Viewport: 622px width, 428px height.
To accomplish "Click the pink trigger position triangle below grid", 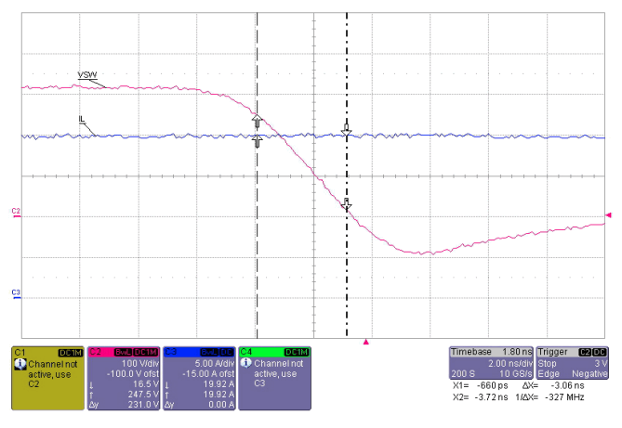I will pyautogui.click(x=366, y=342).
